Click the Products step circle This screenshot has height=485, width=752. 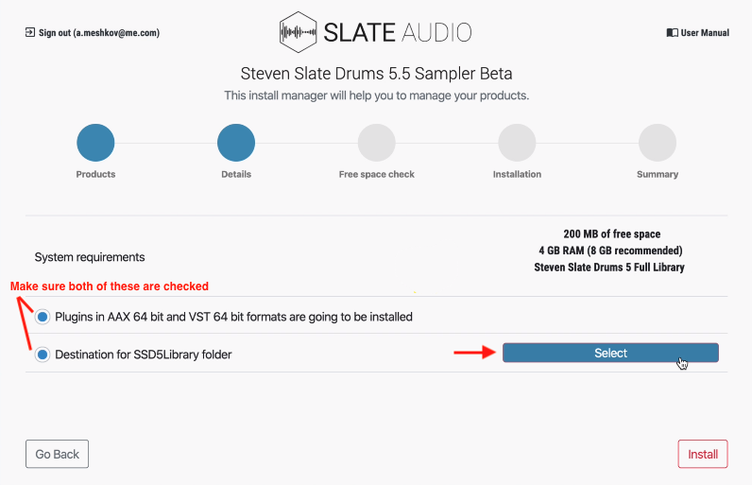pos(95,144)
